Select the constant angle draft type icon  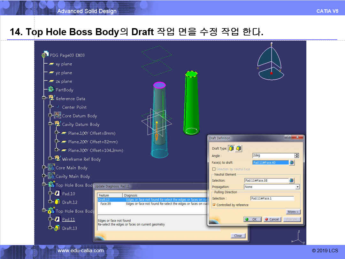[231, 148]
